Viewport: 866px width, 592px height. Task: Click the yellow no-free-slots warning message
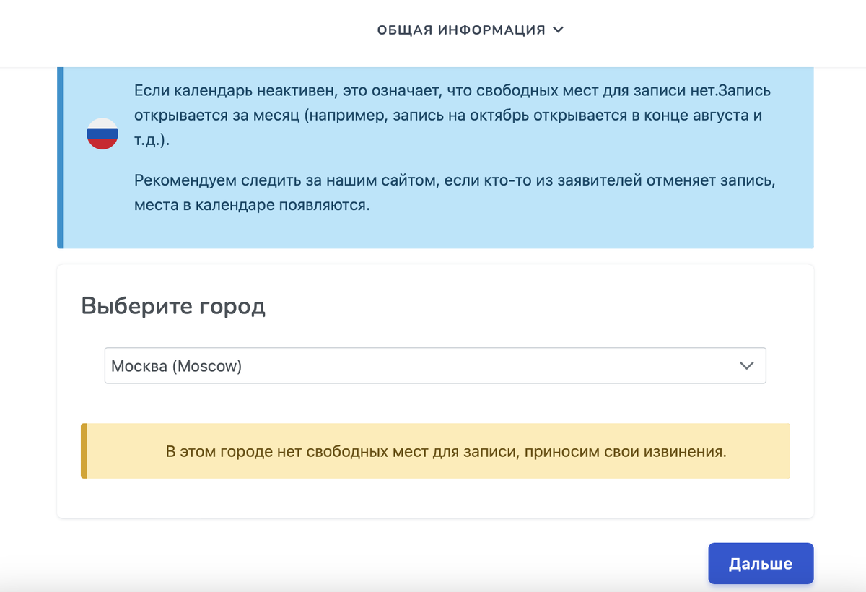(x=435, y=451)
